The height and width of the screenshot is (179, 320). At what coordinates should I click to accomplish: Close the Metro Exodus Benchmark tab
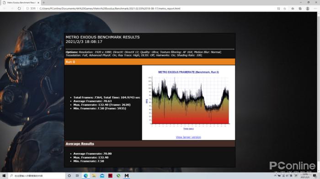38,3
